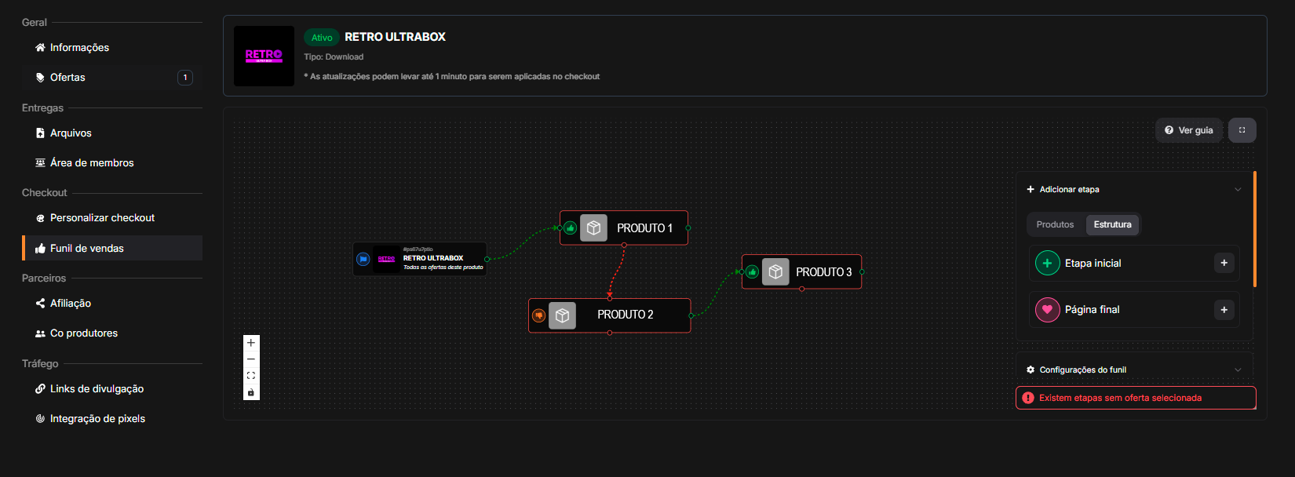This screenshot has height=477, width=1295.
Task: Add Página final with plus button
Action: (1224, 310)
